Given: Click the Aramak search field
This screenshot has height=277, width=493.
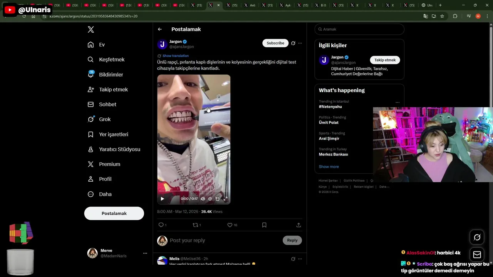Looking at the screenshot, I should point(359,29).
